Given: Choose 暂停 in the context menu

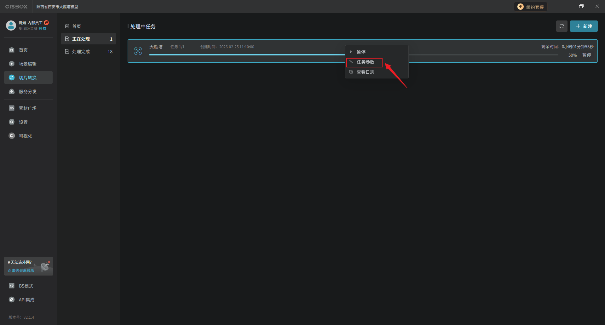Looking at the screenshot, I should pyautogui.click(x=361, y=52).
